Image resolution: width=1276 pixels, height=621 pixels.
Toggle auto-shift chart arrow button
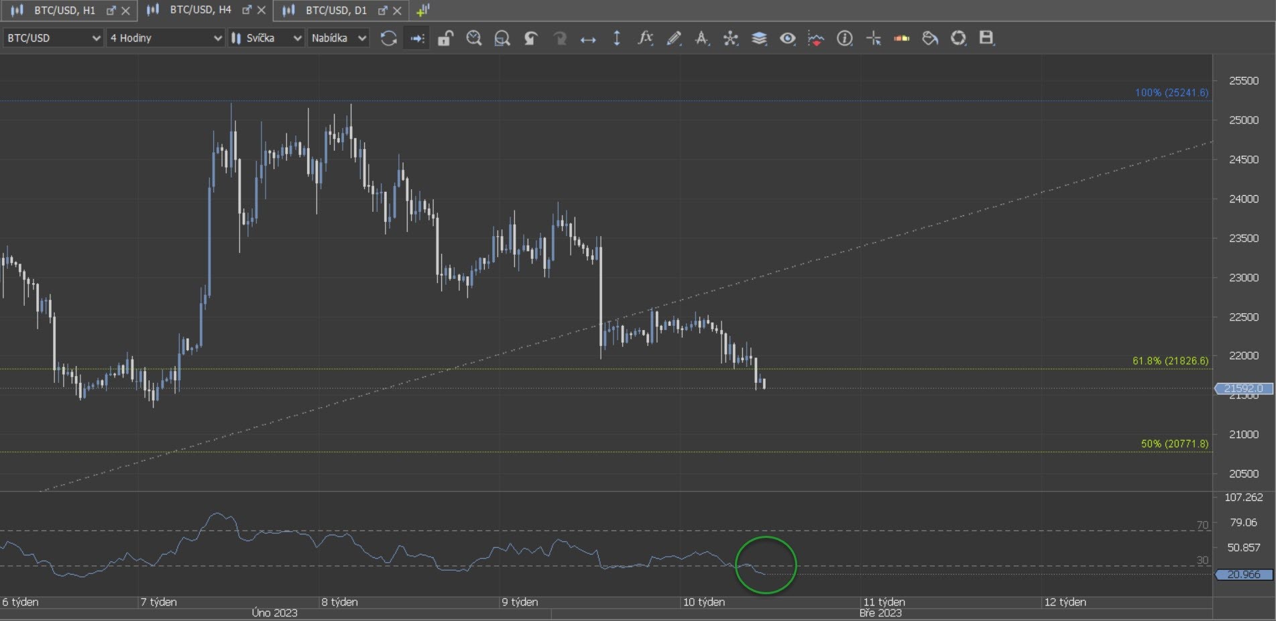[417, 38]
